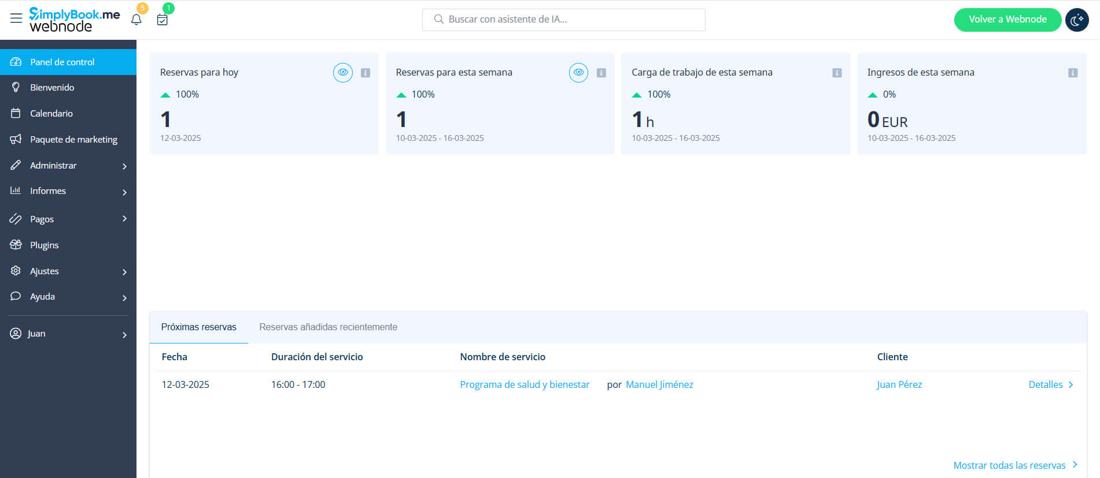Screen dimensions: 1100x478
Task: Open Plugins from the sidebar
Action: (x=45, y=245)
